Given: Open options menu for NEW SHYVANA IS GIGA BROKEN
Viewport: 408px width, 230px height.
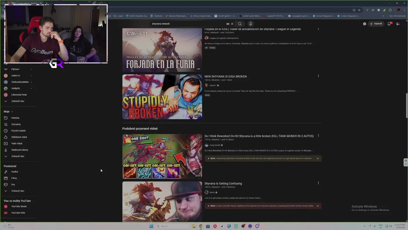Looking at the screenshot, I should [318, 76].
